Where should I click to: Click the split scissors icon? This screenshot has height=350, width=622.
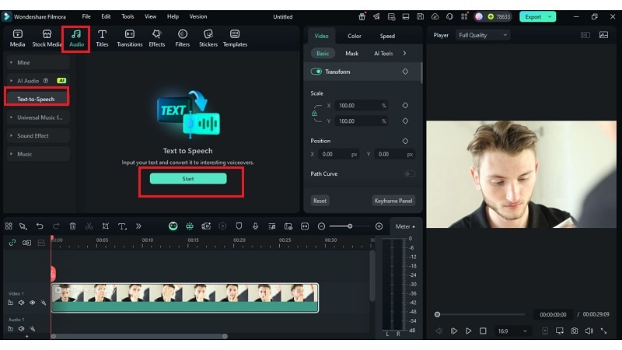pos(89,226)
